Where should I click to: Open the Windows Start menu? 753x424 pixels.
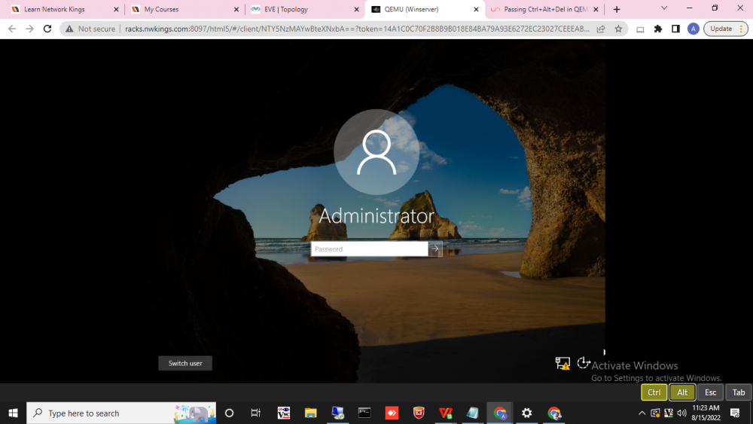pyautogui.click(x=13, y=413)
